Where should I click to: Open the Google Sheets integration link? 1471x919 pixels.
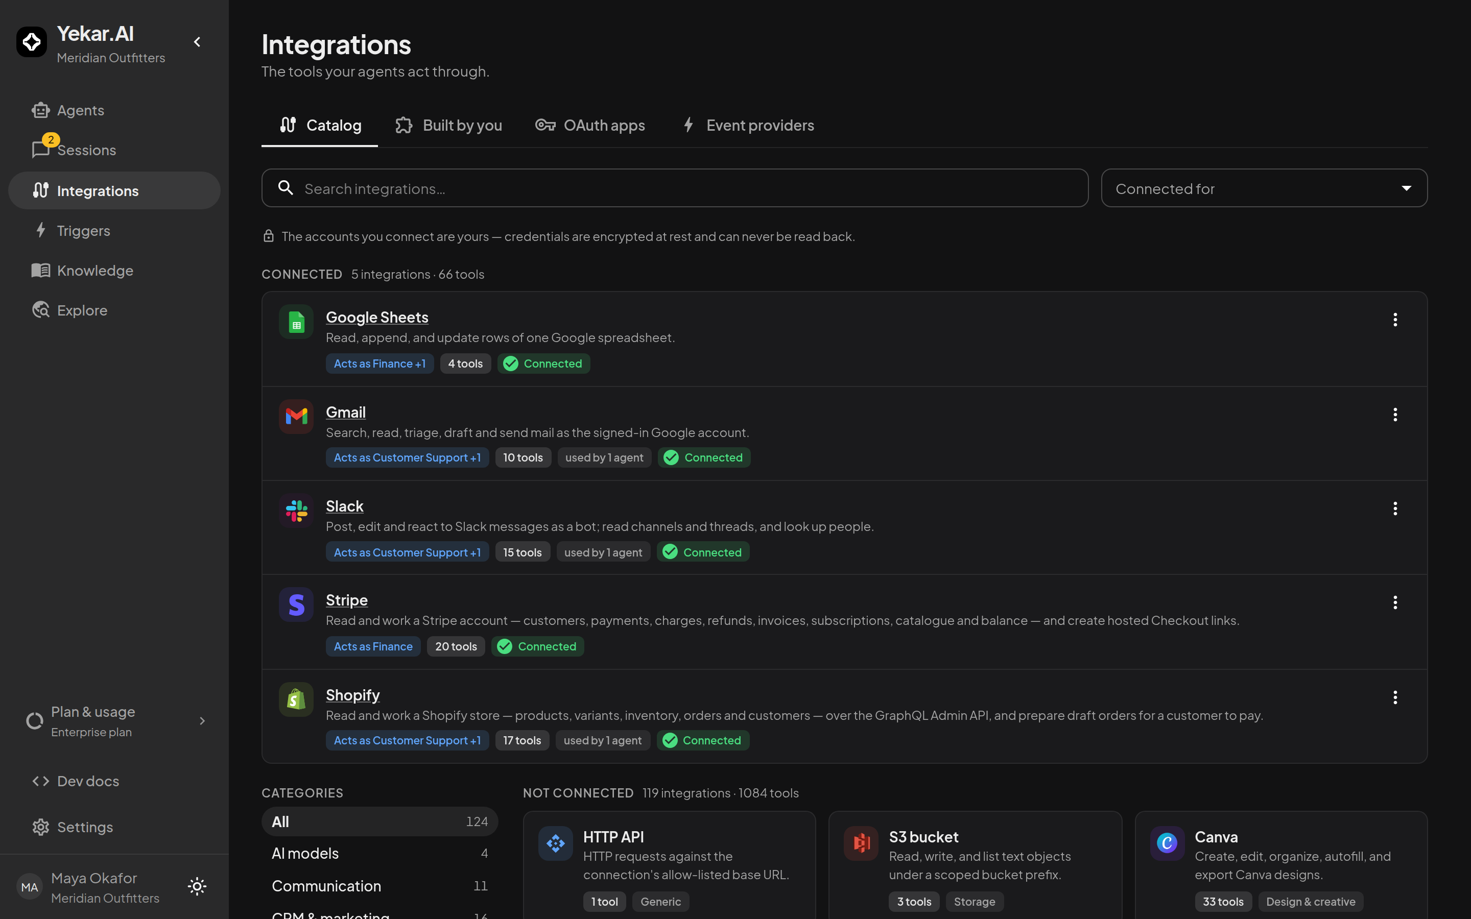(x=377, y=317)
